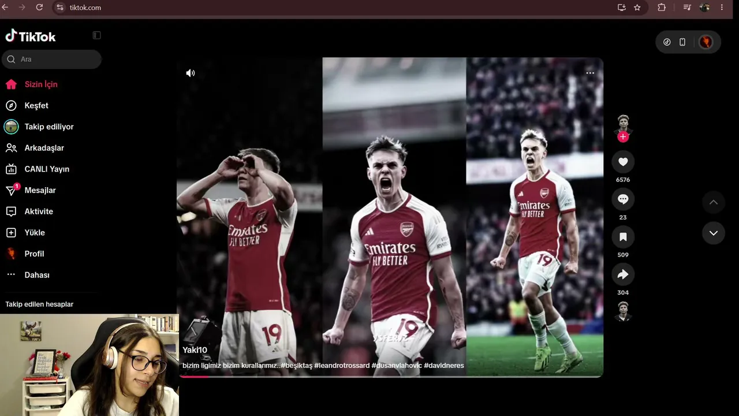This screenshot has height=416, width=739.
Task: Click the browser back arrow
Action: tap(6, 8)
